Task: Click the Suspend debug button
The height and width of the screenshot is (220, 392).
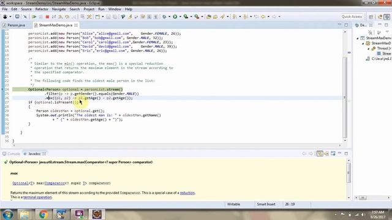Action: [41, 16]
